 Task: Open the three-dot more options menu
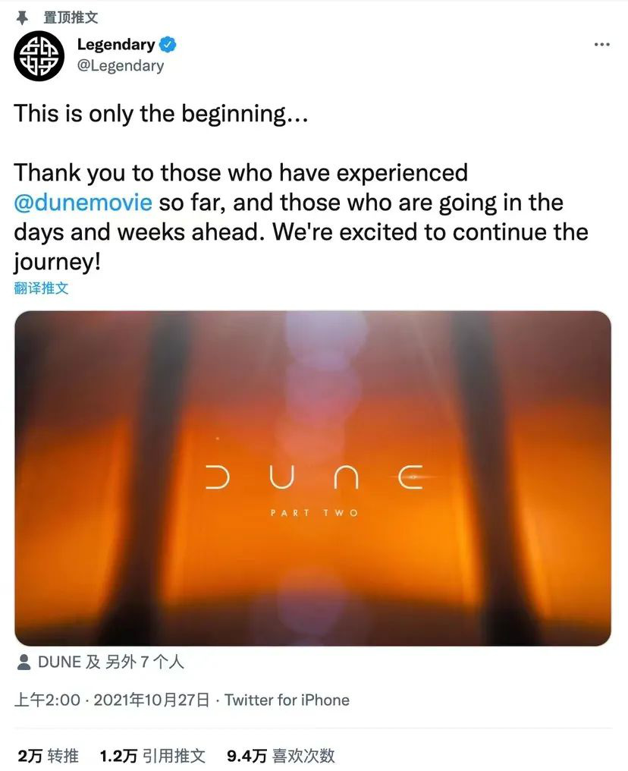coord(601,45)
